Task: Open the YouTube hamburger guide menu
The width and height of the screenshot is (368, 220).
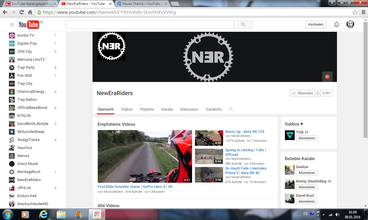Action: (12, 25)
